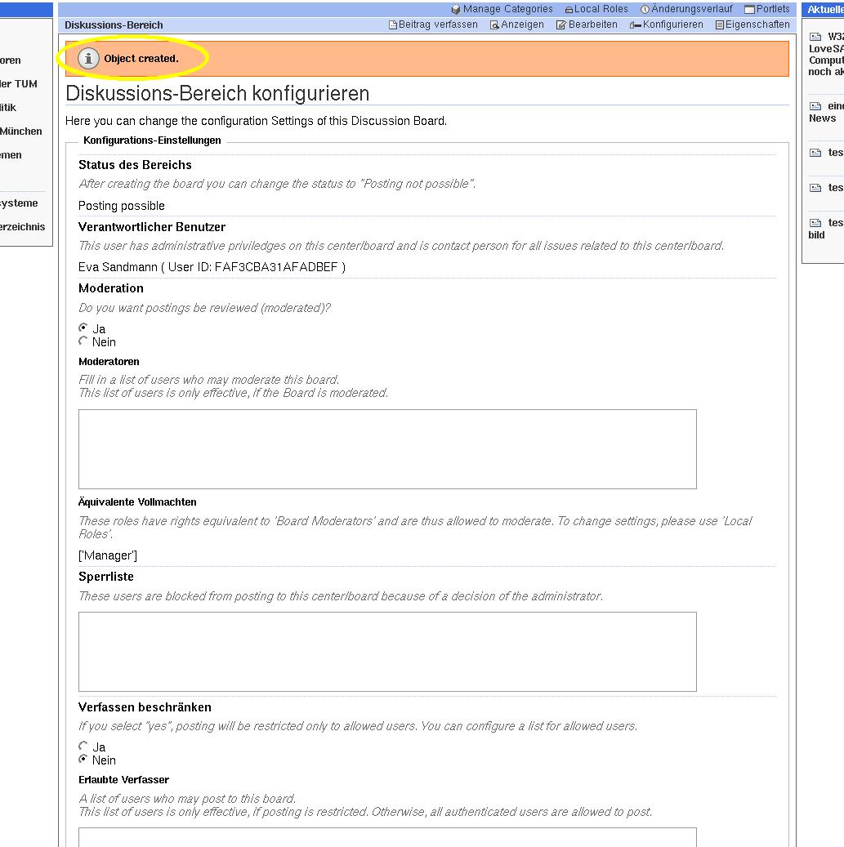Click in the Sperrliste text area
The image size is (844, 847).
[387, 652]
